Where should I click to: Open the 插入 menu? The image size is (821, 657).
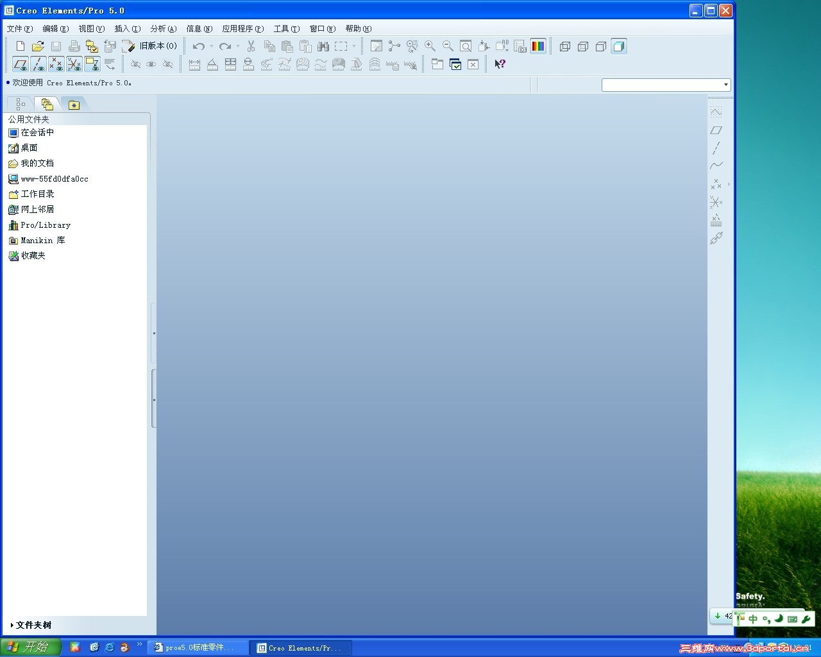pyautogui.click(x=128, y=29)
